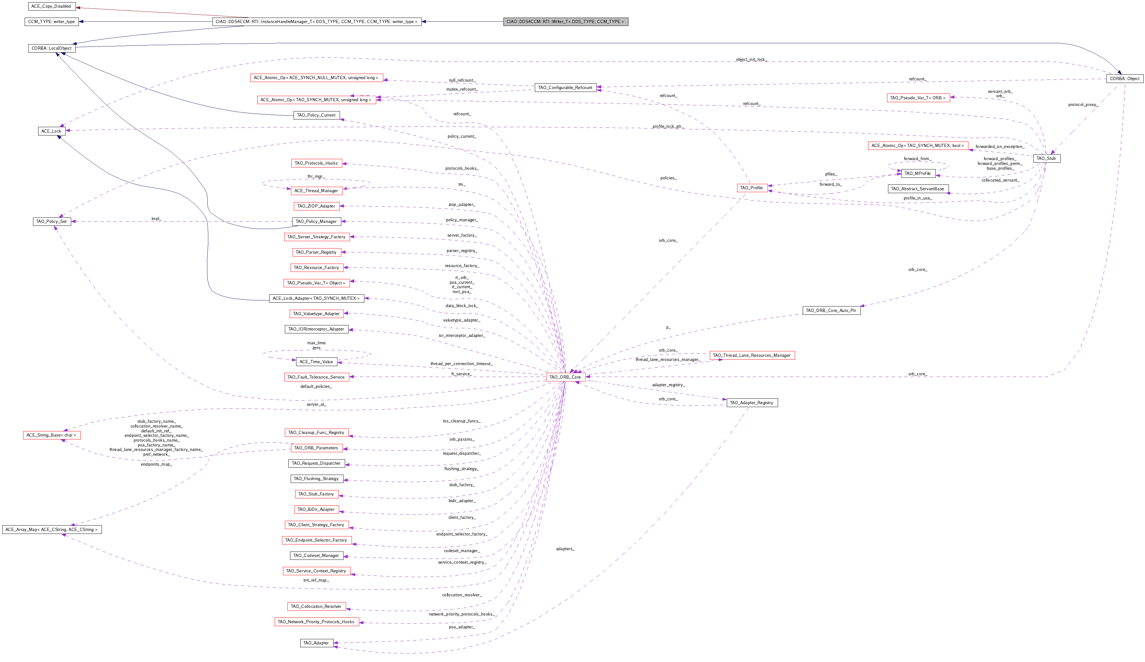Open the CORBA::Object node

point(1125,78)
